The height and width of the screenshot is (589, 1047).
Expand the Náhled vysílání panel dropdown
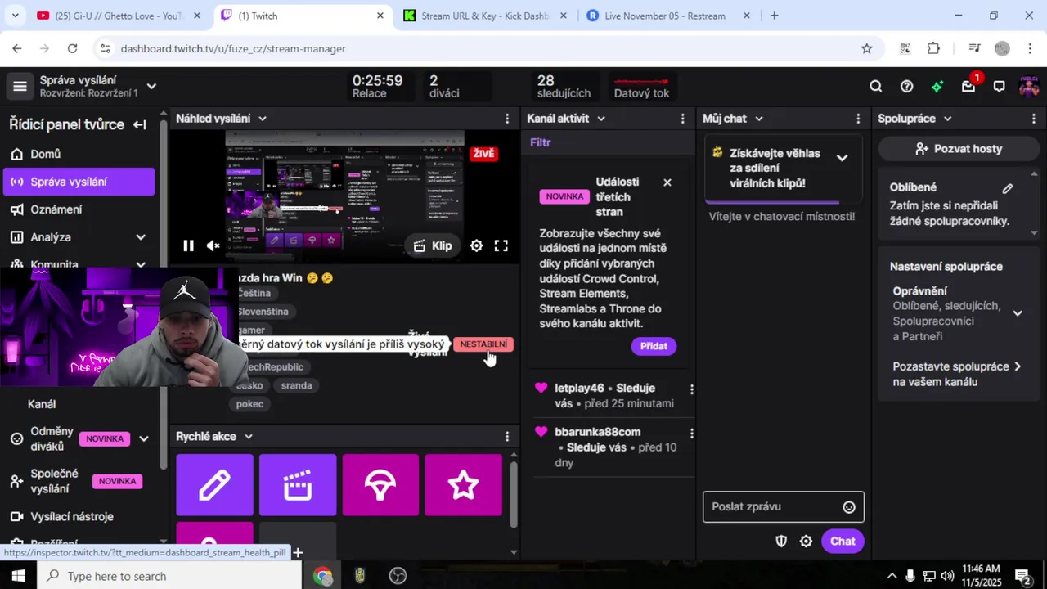pyautogui.click(x=263, y=119)
